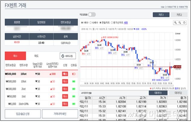Click the 일반회원 header cell
The width and height of the screenshot is (191, 122).
pyautogui.click(x=41, y=22)
